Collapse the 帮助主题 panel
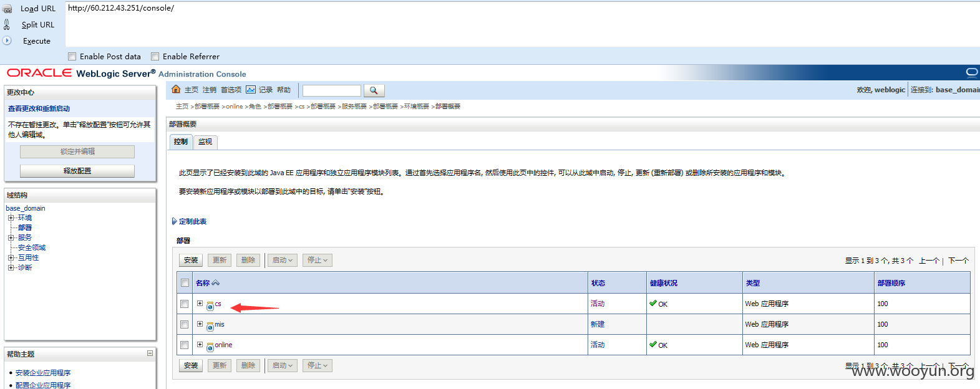The height and width of the screenshot is (389, 980). [x=150, y=353]
